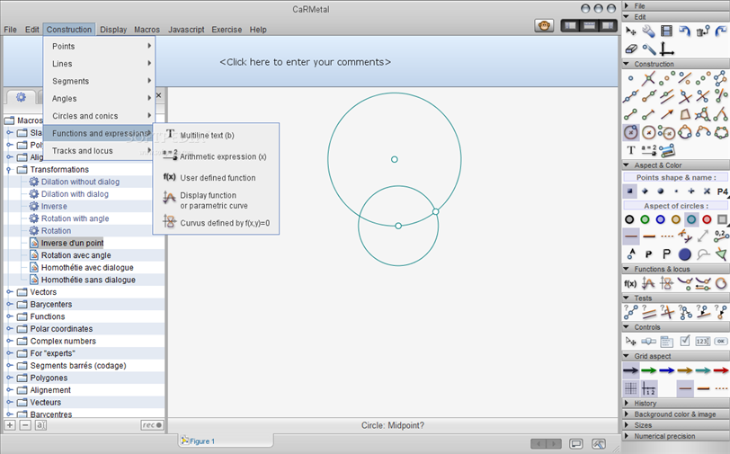This screenshot has width=730, height=454.
Task: Choose the Polygon tool in Construction palette
Action: pos(685,114)
